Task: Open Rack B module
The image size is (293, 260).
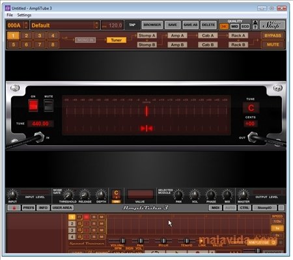Action: pos(238,45)
